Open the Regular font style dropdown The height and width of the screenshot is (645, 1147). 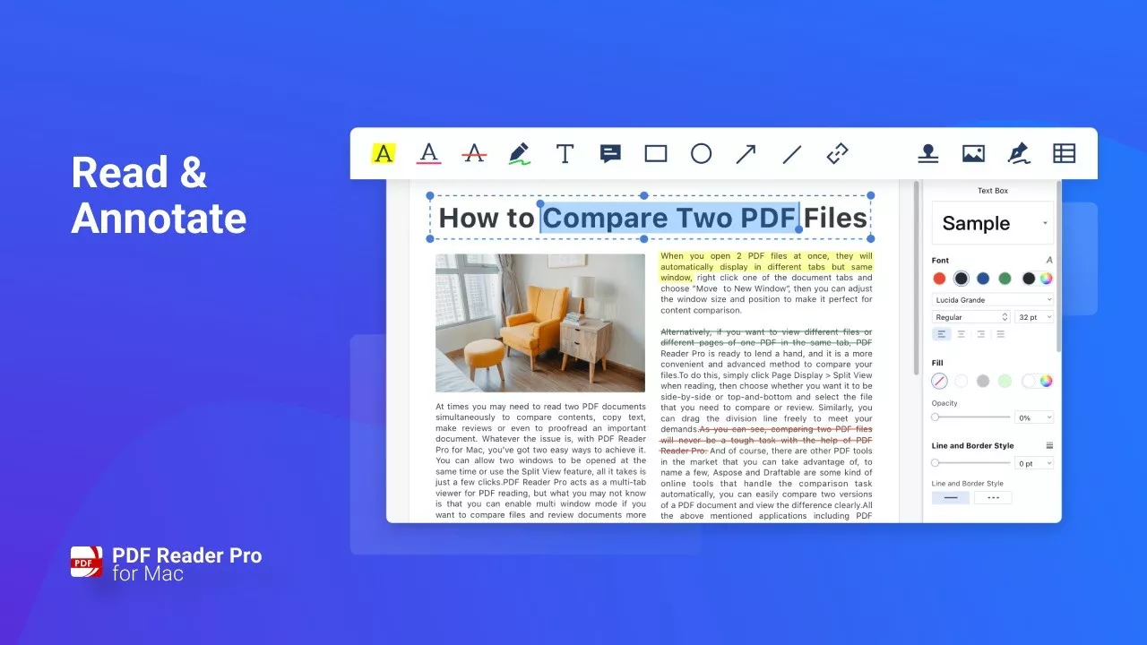[x=971, y=317]
